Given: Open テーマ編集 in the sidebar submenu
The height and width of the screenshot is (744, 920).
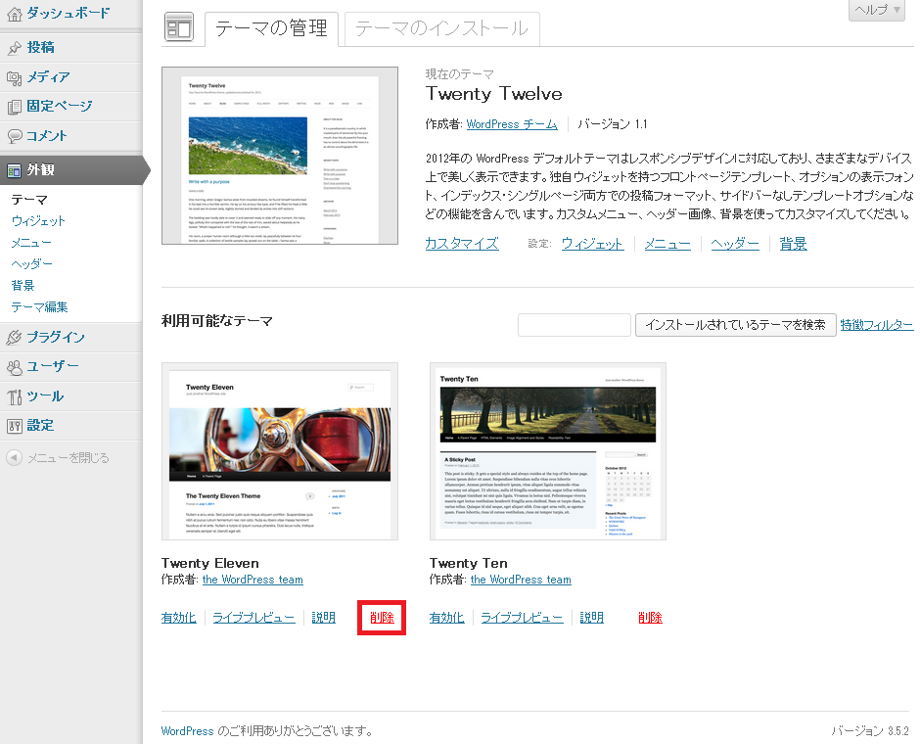Looking at the screenshot, I should coord(39,306).
